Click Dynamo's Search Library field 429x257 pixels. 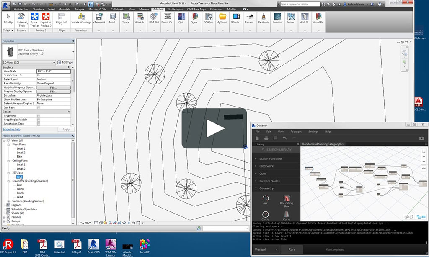click(x=276, y=150)
